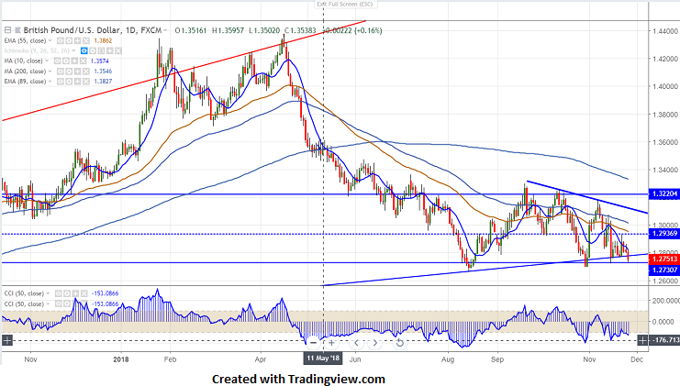Screen dimensions: 680x386
Task: Click the 11 May '18 date marker
Action: coord(323,358)
